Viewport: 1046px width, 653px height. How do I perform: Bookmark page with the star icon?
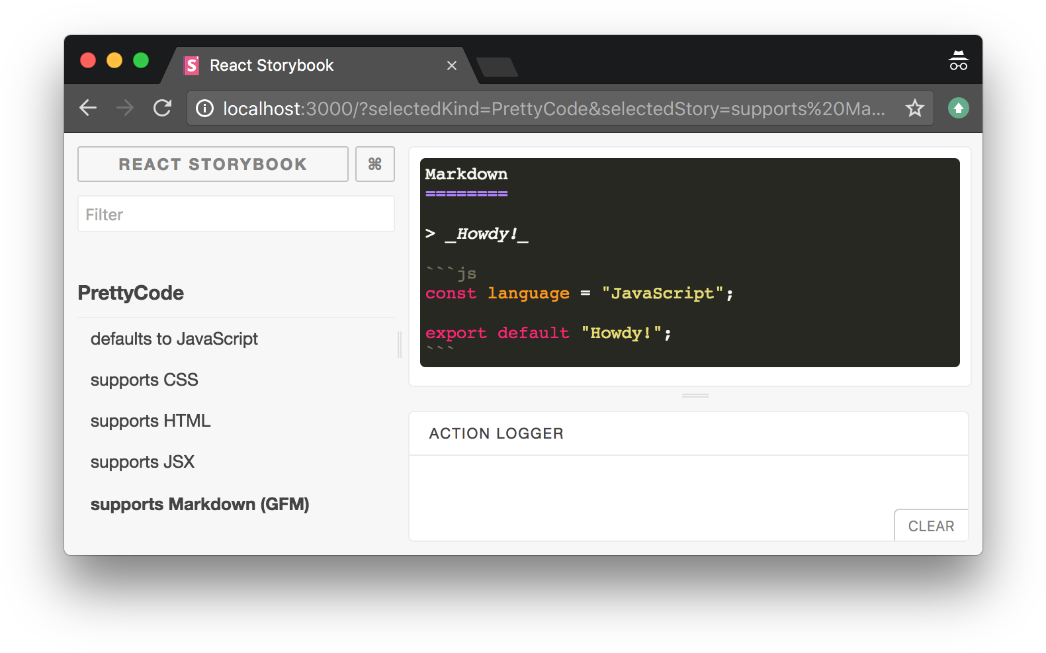pos(914,108)
